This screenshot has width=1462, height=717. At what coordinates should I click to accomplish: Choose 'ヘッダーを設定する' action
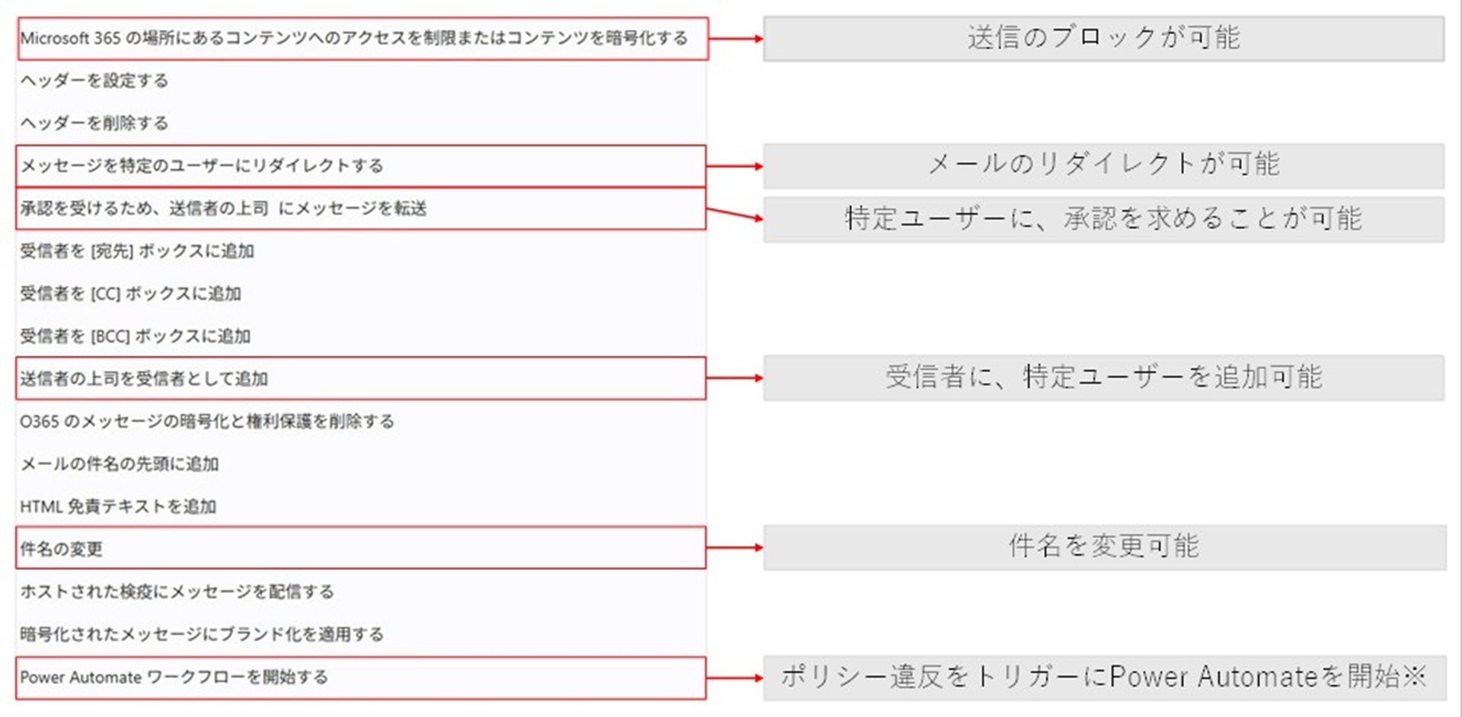[94, 81]
